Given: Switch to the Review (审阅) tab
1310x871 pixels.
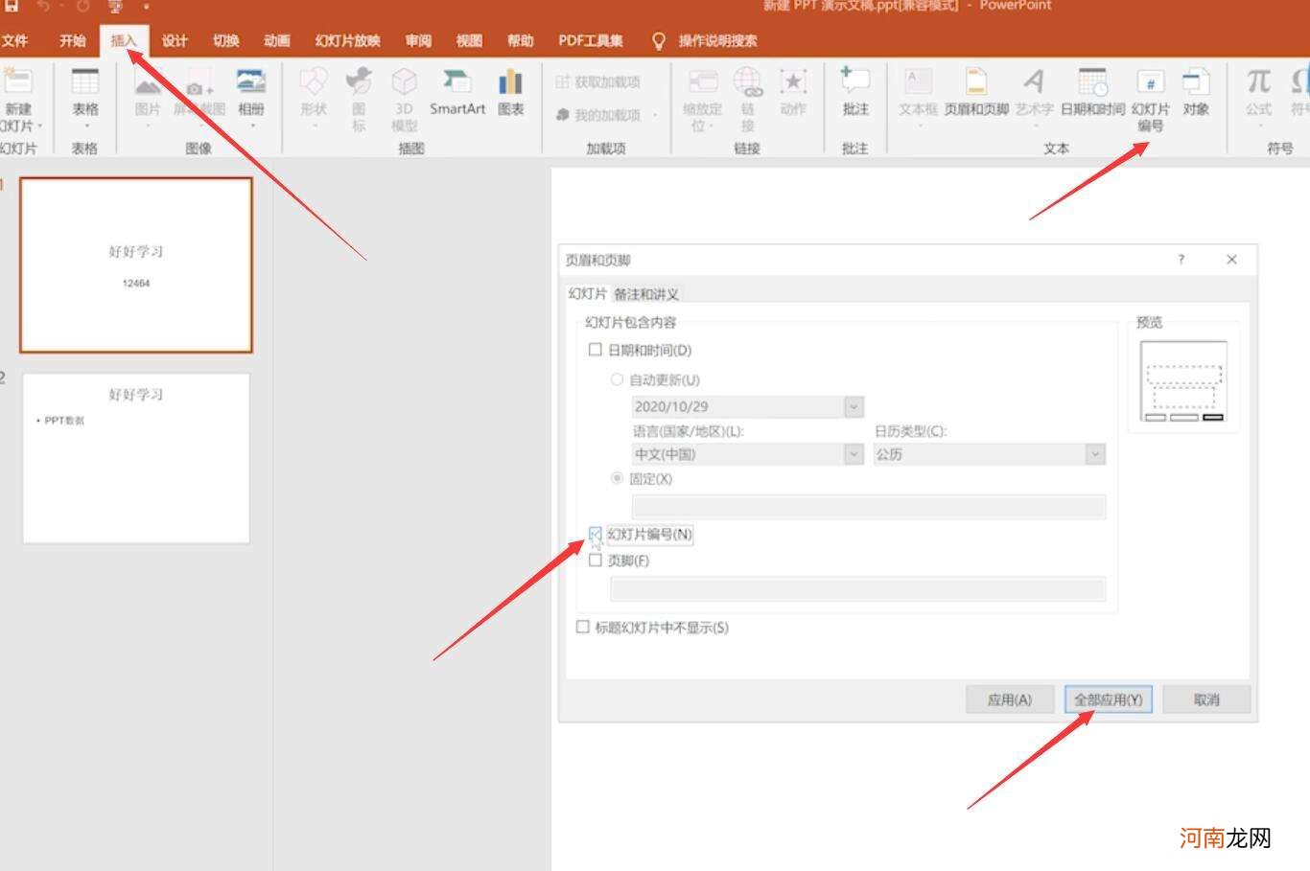Looking at the screenshot, I should pyautogui.click(x=418, y=41).
